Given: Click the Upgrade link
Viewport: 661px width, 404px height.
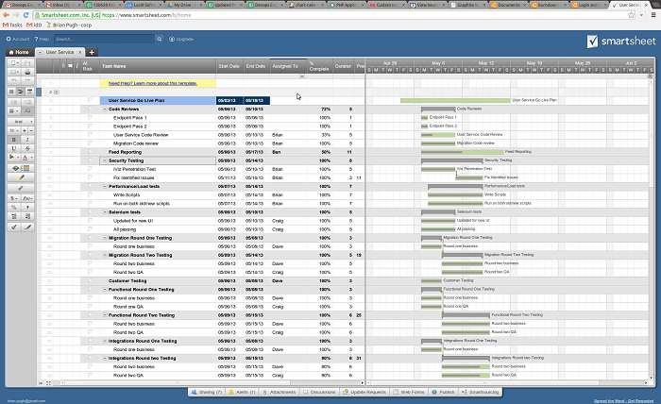Looking at the screenshot, I should pos(181,39).
